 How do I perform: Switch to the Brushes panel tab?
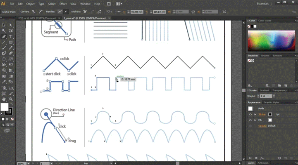[265, 56]
